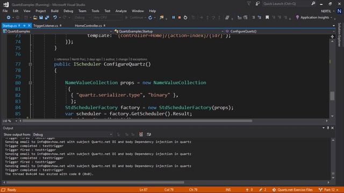Close the Startup.cs tab
344x193 pixels.
click(x=29, y=26)
